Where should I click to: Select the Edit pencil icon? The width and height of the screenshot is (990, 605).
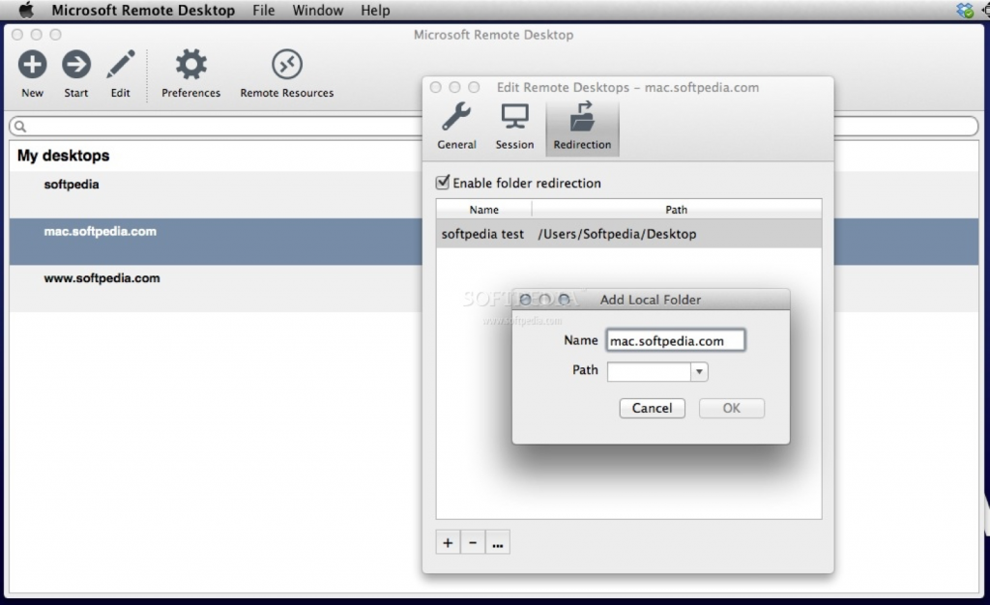(120, 66)
